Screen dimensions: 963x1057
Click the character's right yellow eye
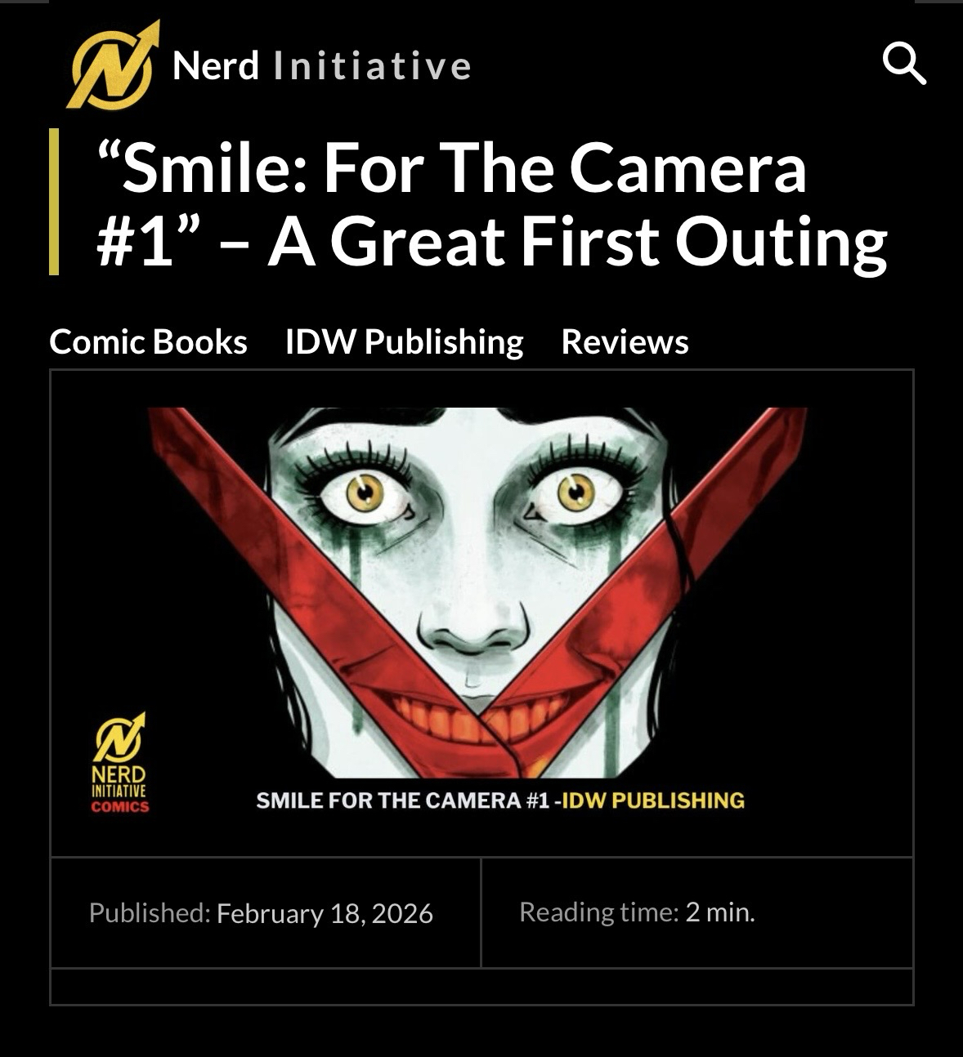(576, 492)
